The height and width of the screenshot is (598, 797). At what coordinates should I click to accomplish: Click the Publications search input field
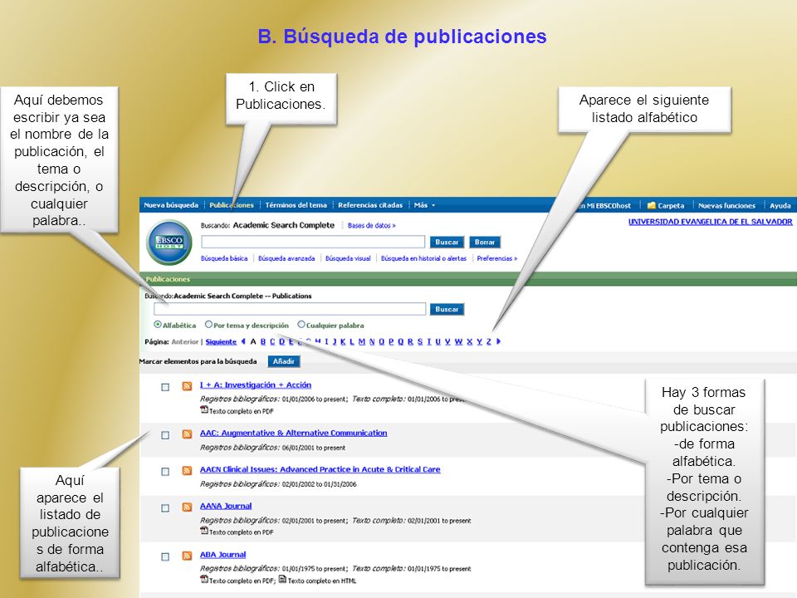(290, 309)
